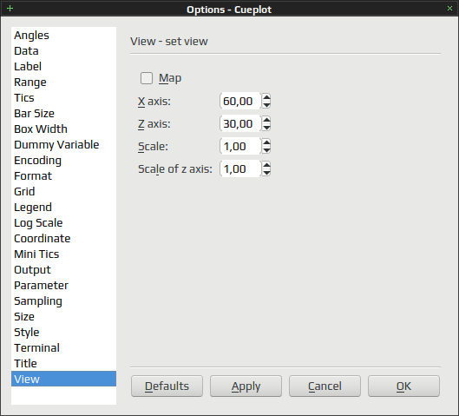The height and width of the screenshot is (416, 459).
Task: Click the Apply button
Action: coord(246,386)
